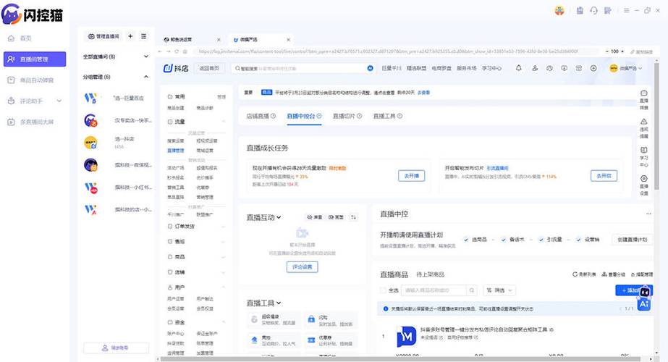Select the 快手 live room entry
Viewport: 668px width, 362px height.
tap(117, 121)
